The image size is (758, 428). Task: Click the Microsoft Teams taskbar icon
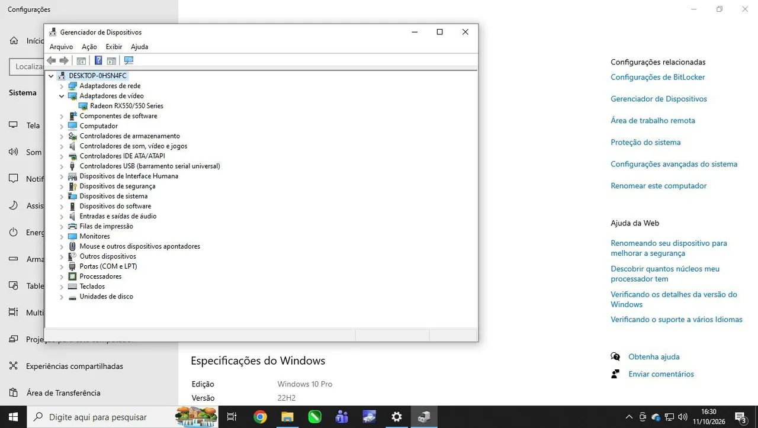pyautogui.click(x=342, y=417)
